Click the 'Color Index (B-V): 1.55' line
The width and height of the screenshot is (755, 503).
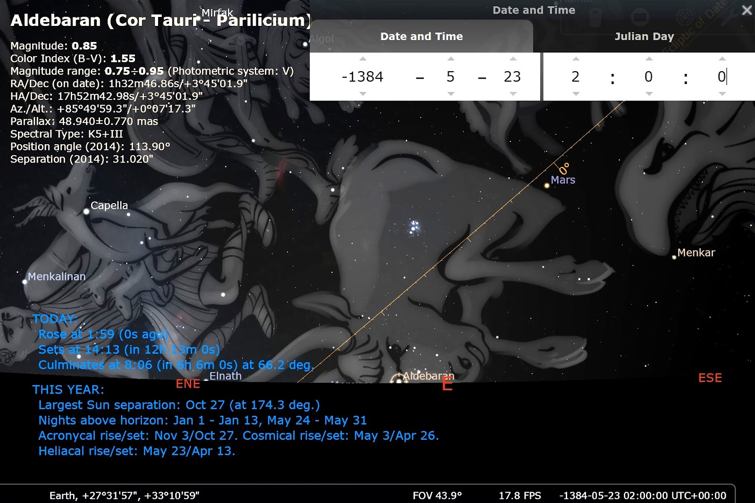click(73, 58)
